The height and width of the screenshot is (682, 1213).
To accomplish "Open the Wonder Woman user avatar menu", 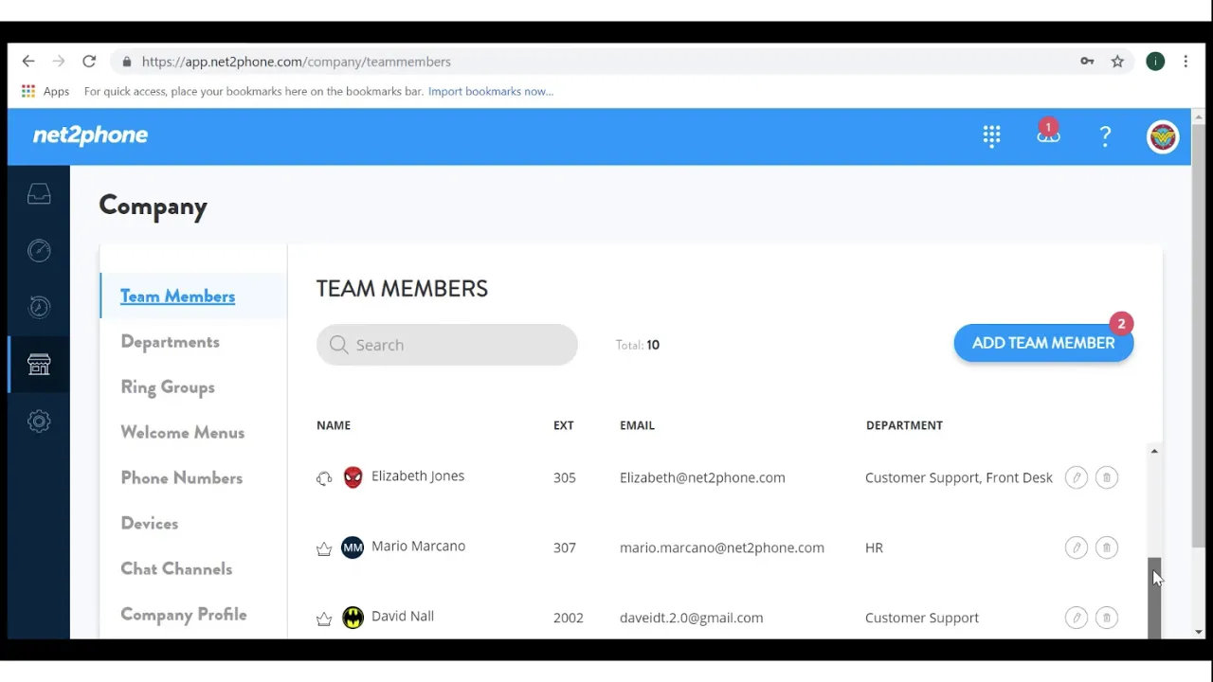I will pos(1163,136).
